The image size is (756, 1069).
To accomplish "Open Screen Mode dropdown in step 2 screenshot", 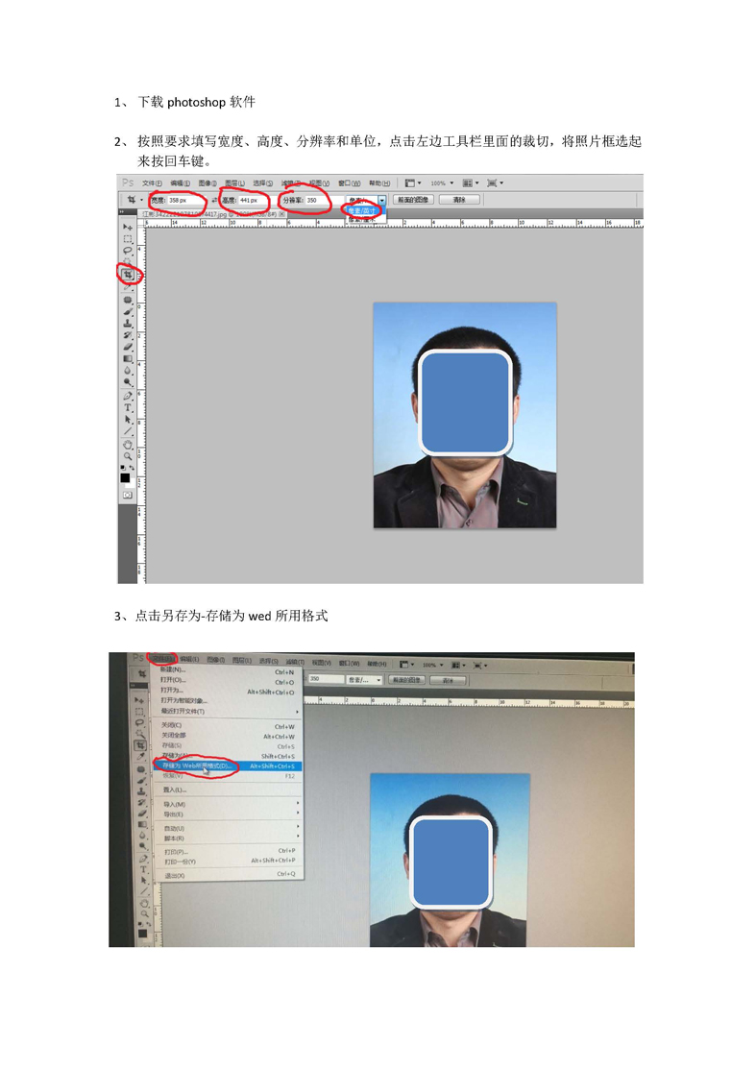I will pos(494,182).
